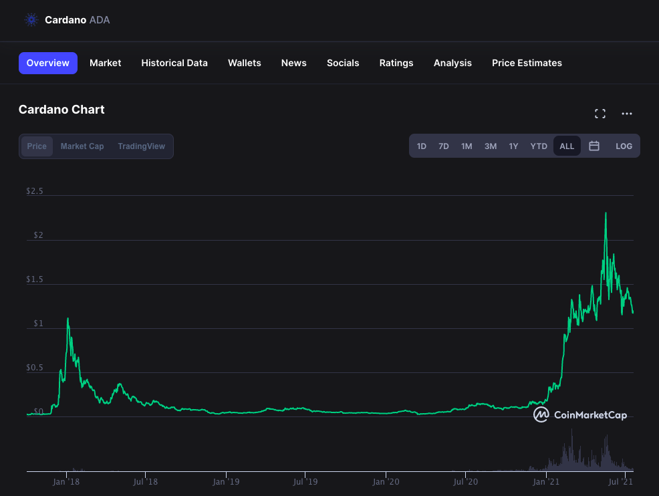
Task: Click the Cardano logo icon
Action: [31, 20]
